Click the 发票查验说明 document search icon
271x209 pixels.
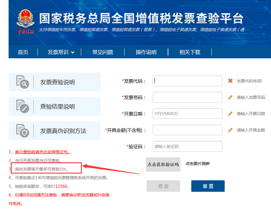[x=23, y=82]
